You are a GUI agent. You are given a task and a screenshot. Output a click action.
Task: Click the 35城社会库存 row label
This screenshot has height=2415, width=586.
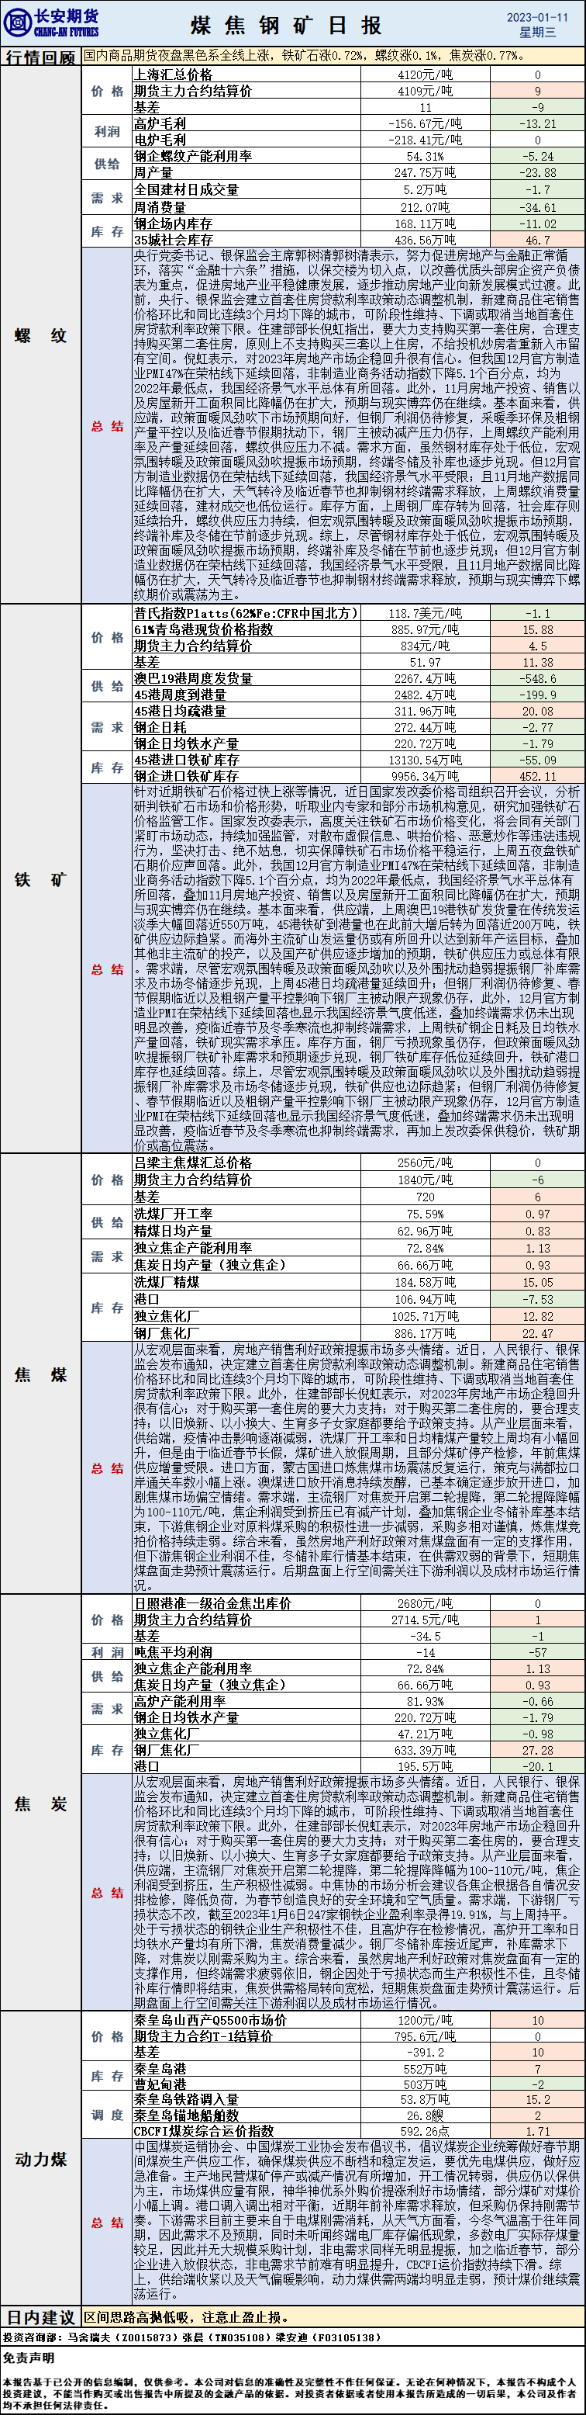tap(173, 240)
